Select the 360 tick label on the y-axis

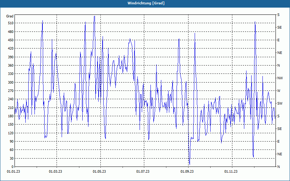11,66
